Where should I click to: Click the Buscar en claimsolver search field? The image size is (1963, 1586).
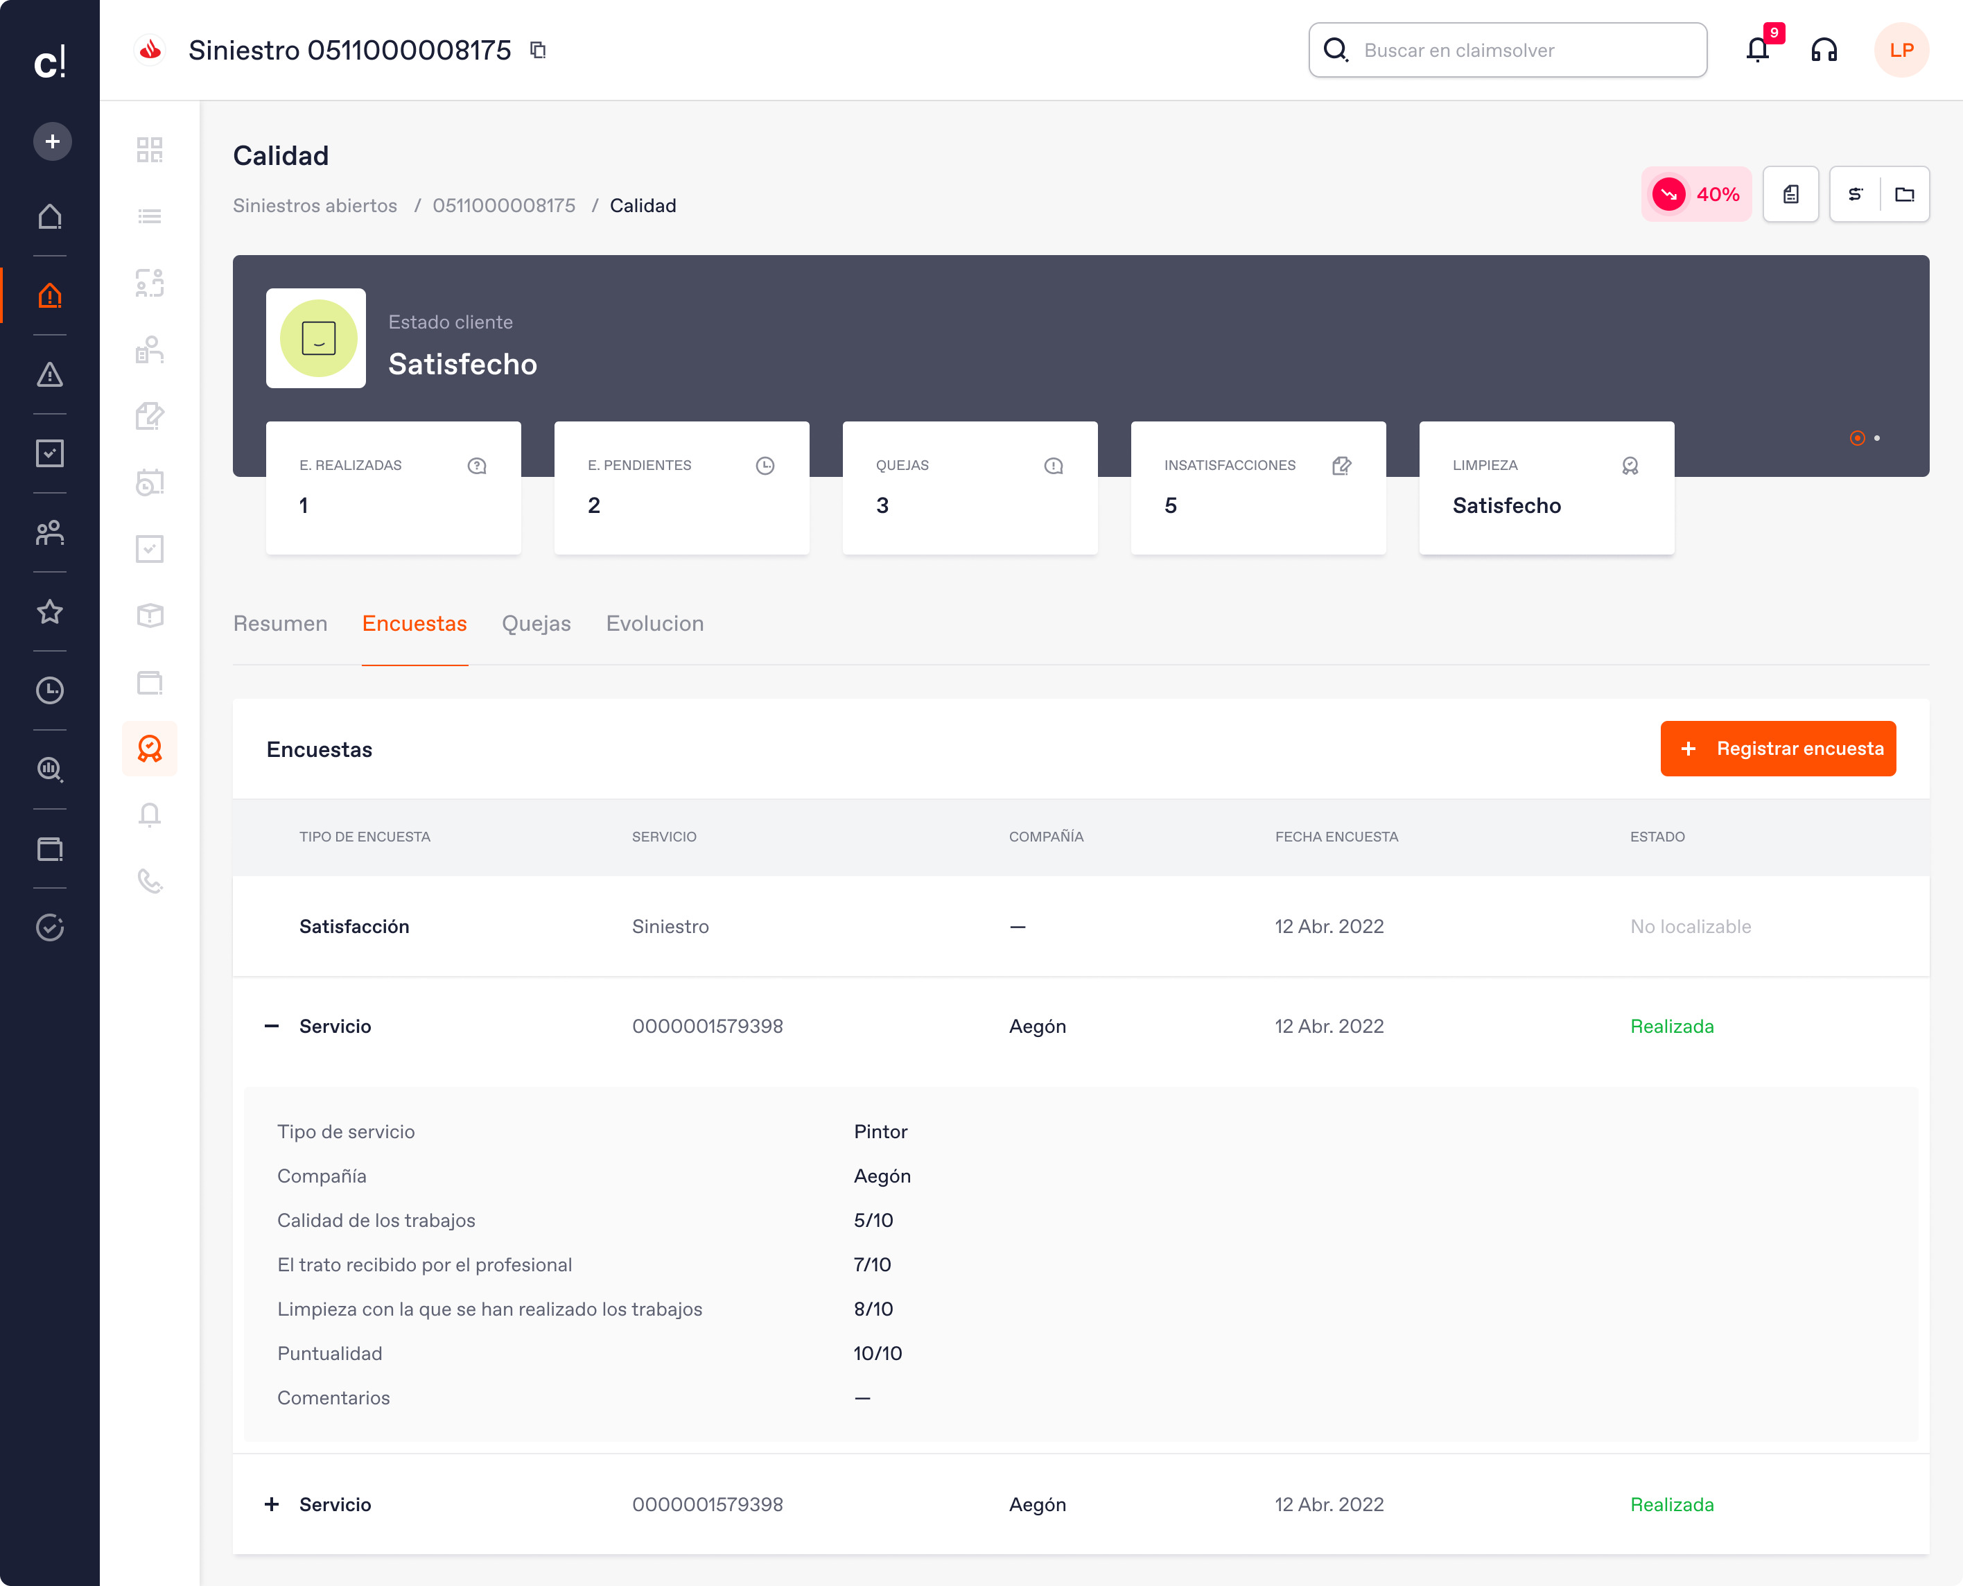[1507, 50]
